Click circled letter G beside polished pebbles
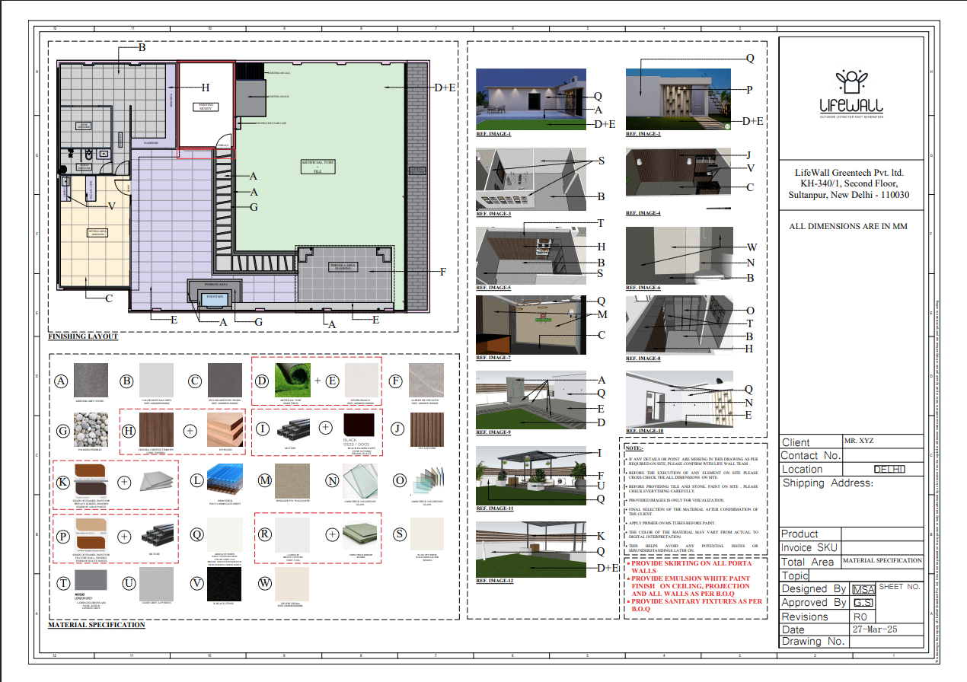967x682 pixels. pyautogui.click(x=63, y=430)
